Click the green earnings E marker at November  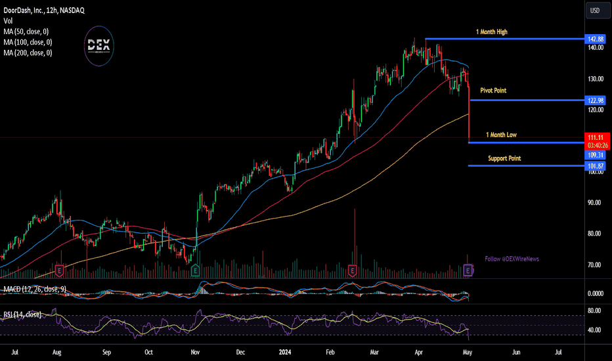coord(195,270)
